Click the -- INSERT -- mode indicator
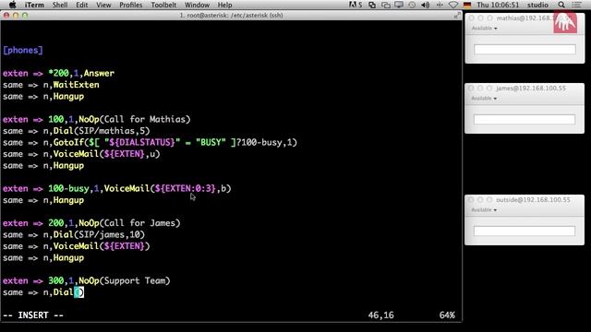This screenshot has height=332, width=591. click(33, 315)
